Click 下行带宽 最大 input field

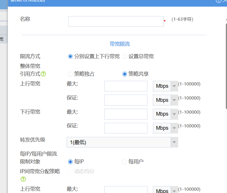pyautogui.click(x=126, y=114)
